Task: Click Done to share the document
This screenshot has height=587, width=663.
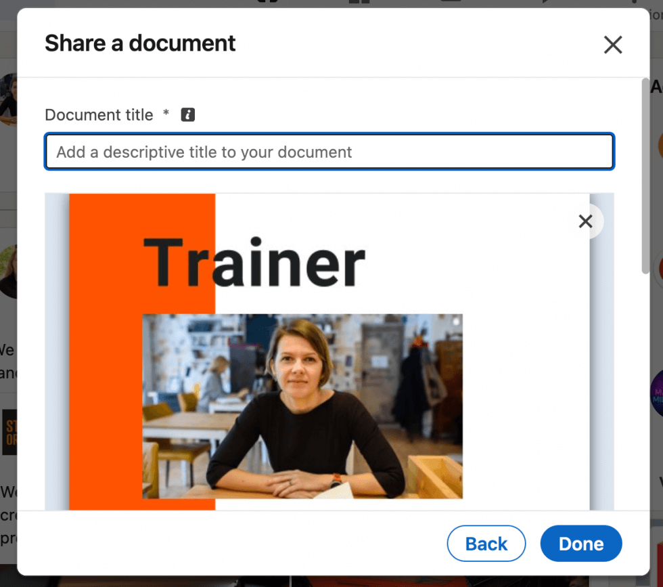Action: [x=580, y=543]
